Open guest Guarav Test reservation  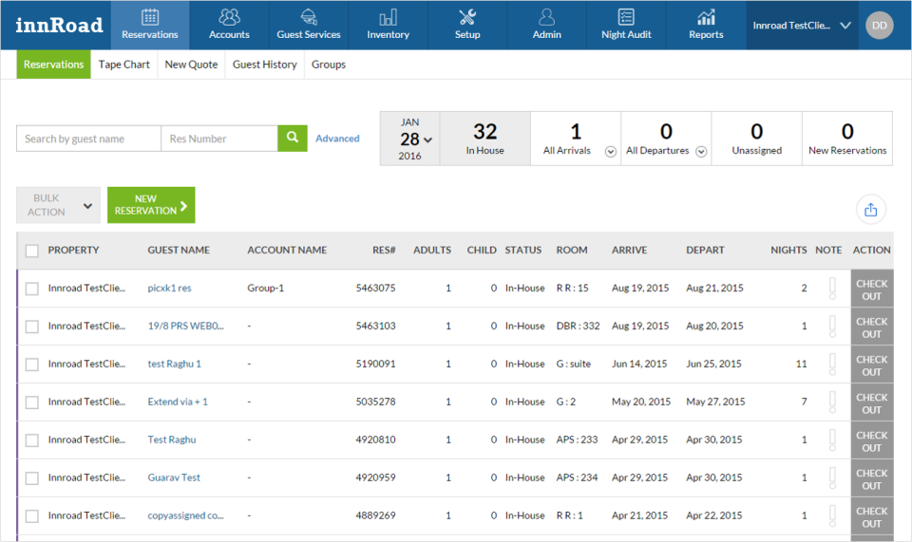point(174,477)
